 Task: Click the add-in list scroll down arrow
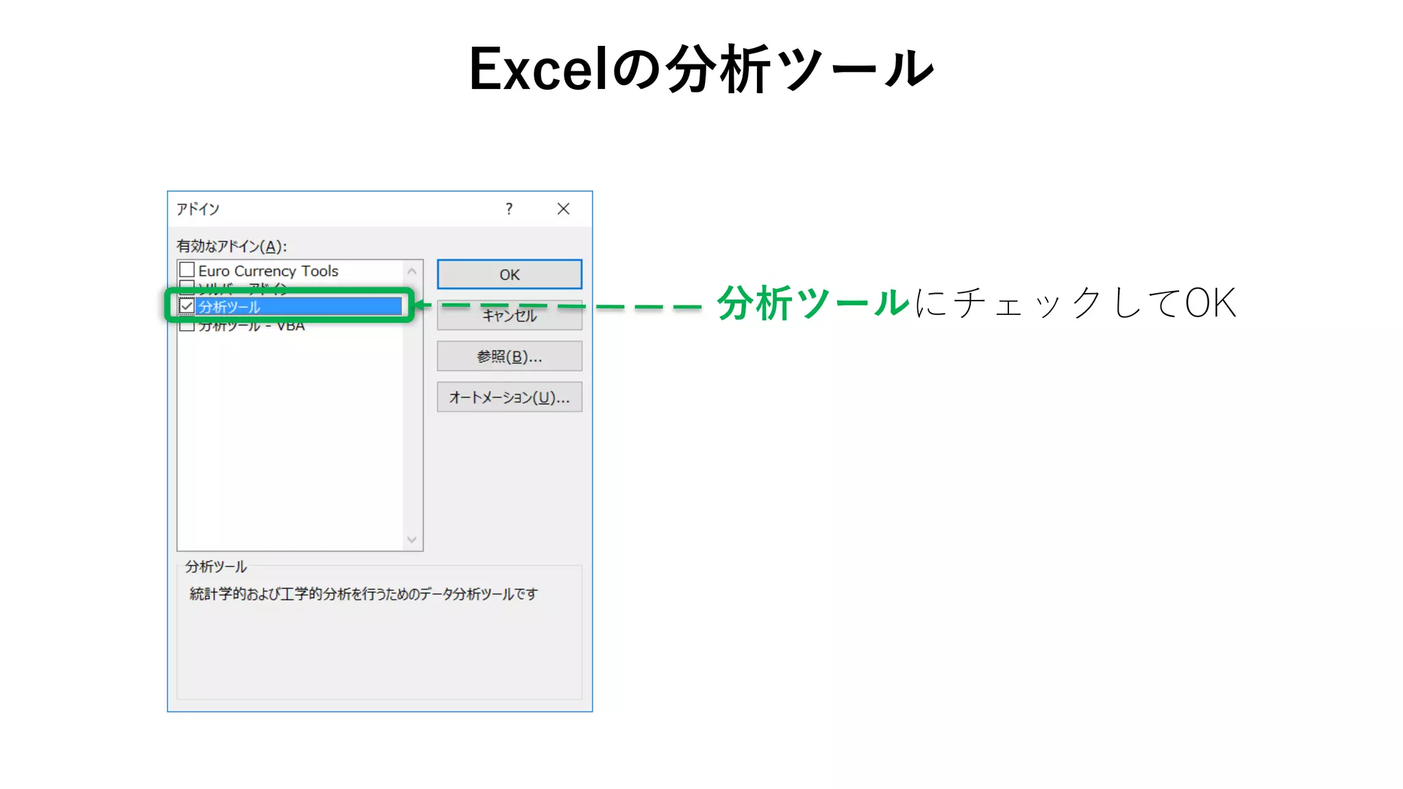click(x=412, y=540)
